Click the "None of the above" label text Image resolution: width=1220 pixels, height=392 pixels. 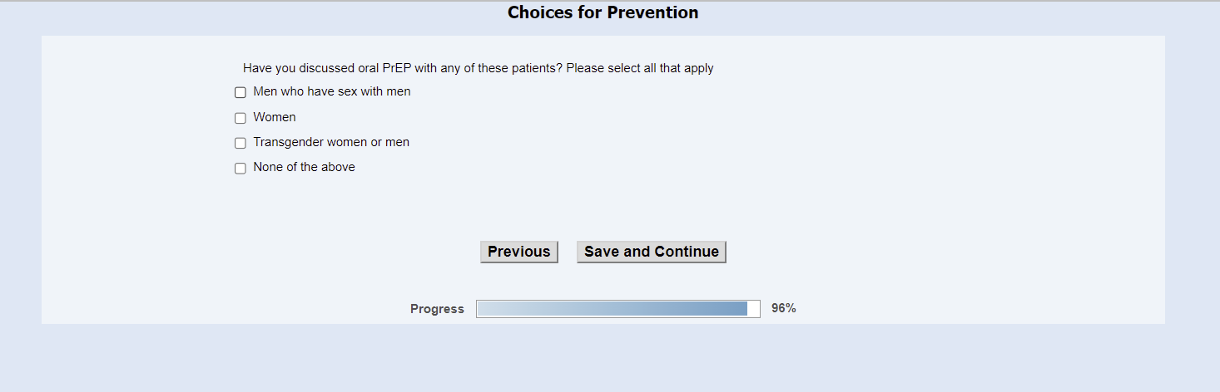(304, 167)
